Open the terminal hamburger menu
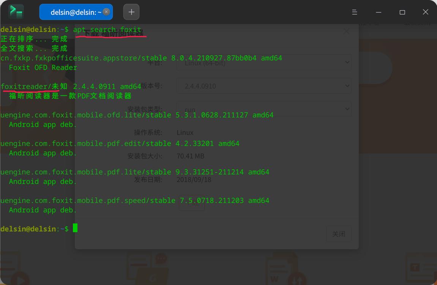 354,12
